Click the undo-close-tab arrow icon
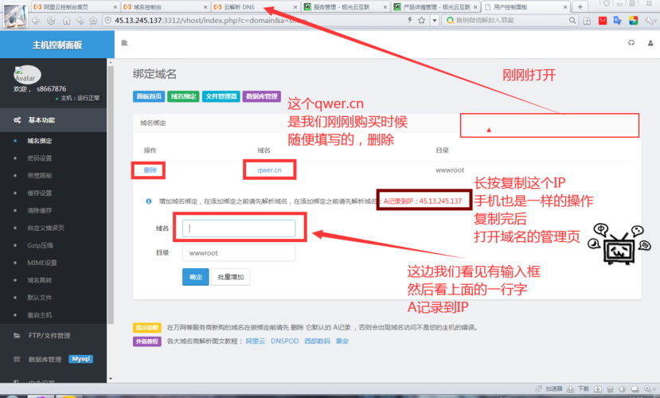Screen dimensions: 660x398 pyautogui.click(x=80, y=21)
